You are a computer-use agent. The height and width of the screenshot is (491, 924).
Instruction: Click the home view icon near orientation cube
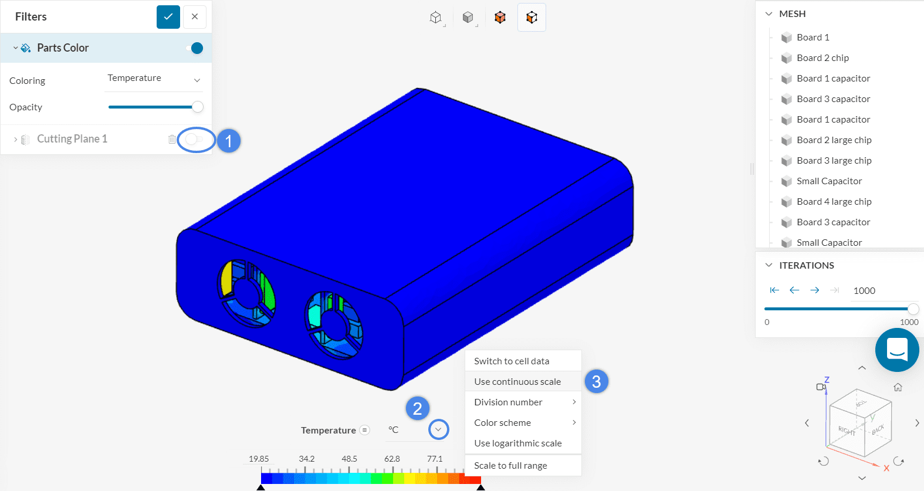point(898,387)
